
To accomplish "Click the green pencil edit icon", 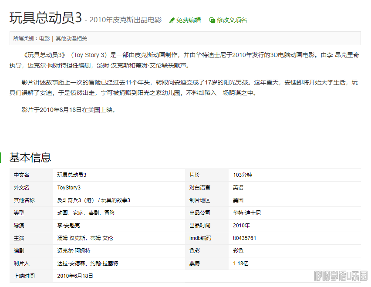I will (172, 20).
